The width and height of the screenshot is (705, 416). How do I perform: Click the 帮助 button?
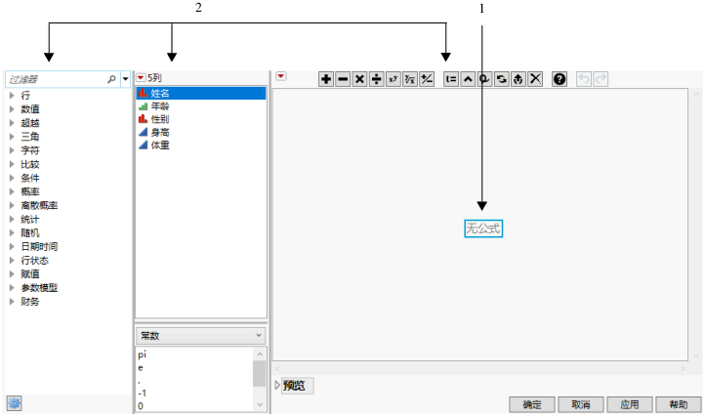(679, 404)
